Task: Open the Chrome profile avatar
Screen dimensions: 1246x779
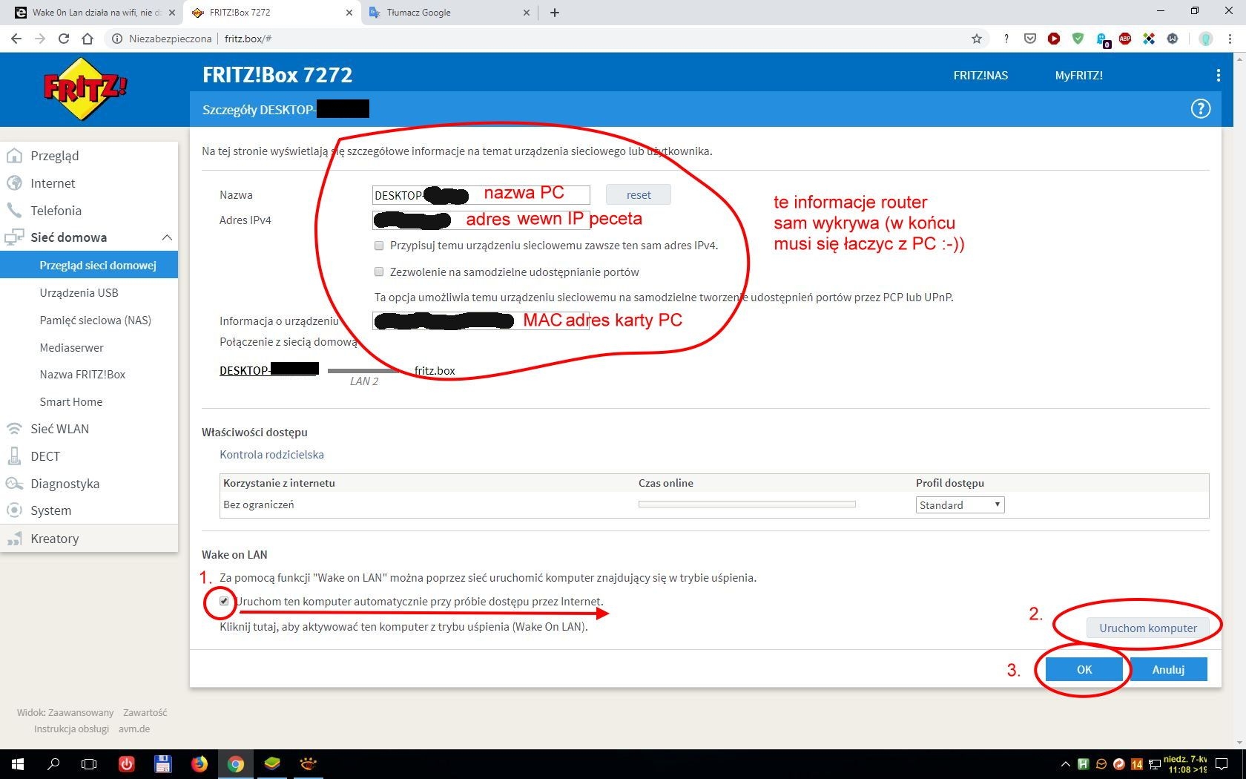Action: (1206, 39)
